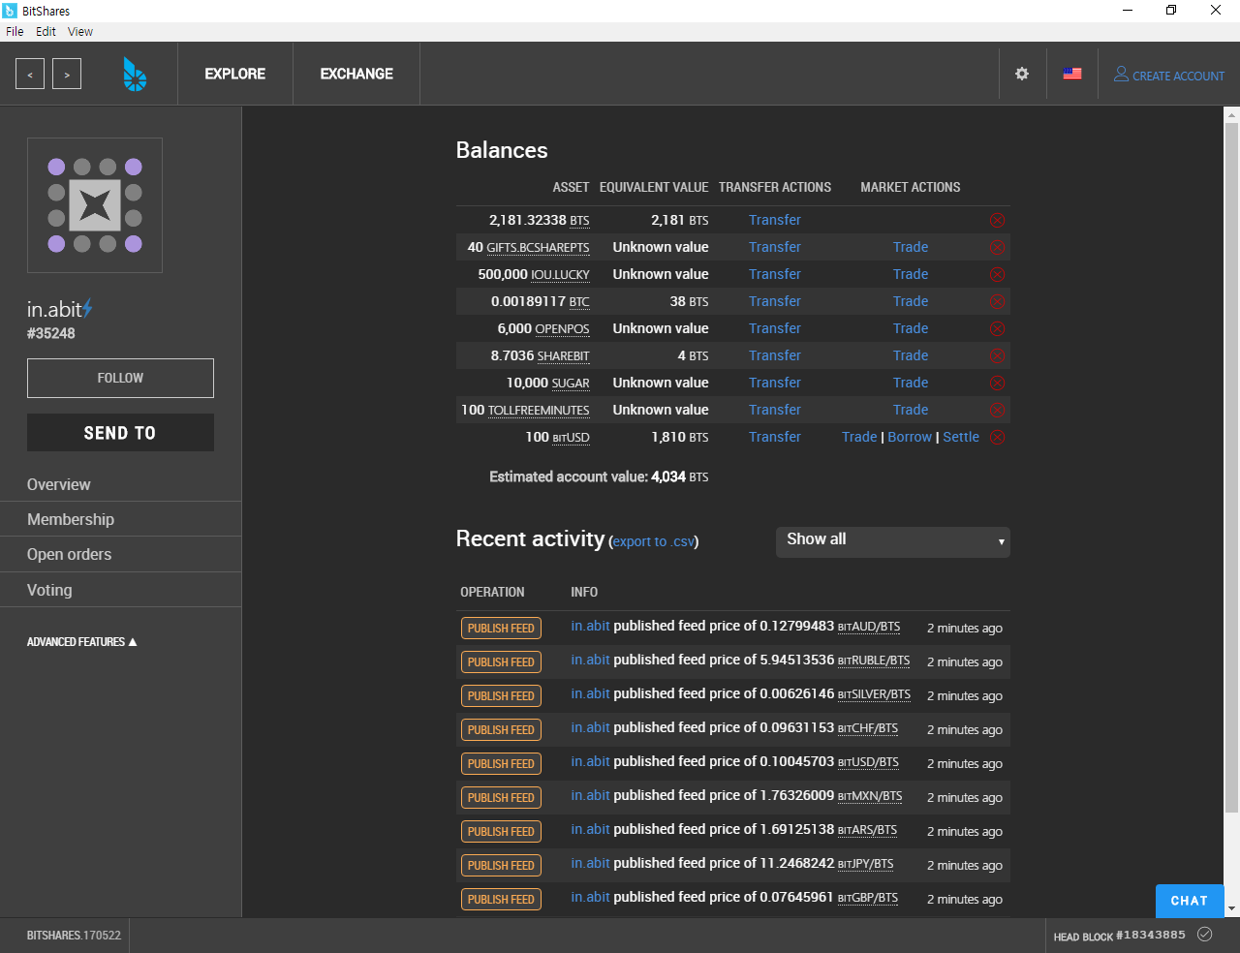
Task: Click the sync status check icon in footer
Action: 1204,935
